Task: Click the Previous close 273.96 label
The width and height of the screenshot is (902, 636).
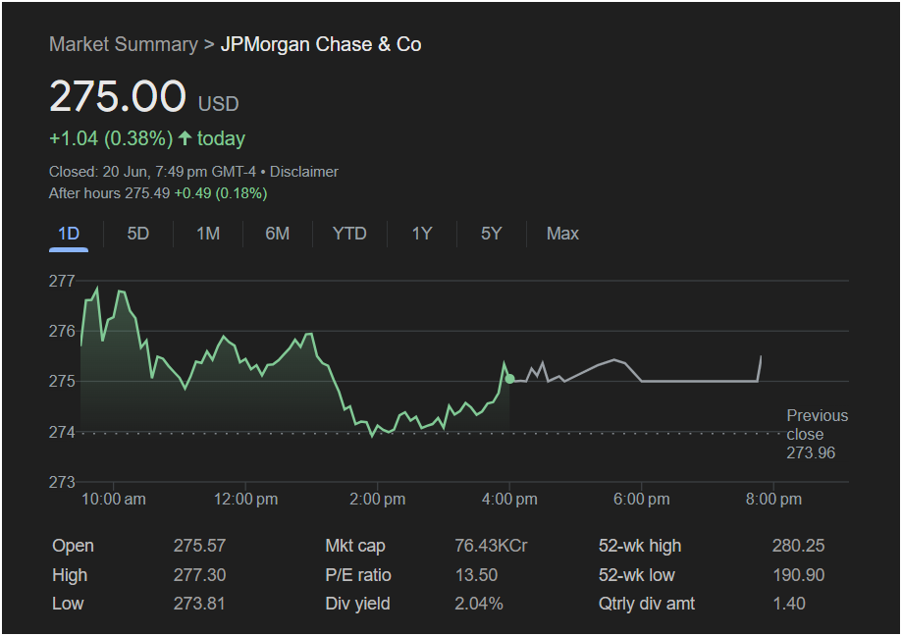Action: pyautogui.click(x=817, y=434)
